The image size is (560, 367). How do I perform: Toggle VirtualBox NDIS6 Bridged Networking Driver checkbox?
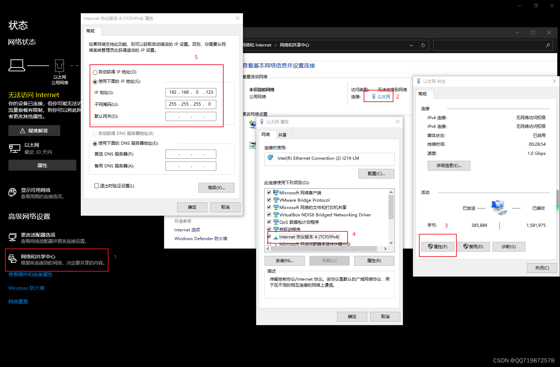(269, 214)
